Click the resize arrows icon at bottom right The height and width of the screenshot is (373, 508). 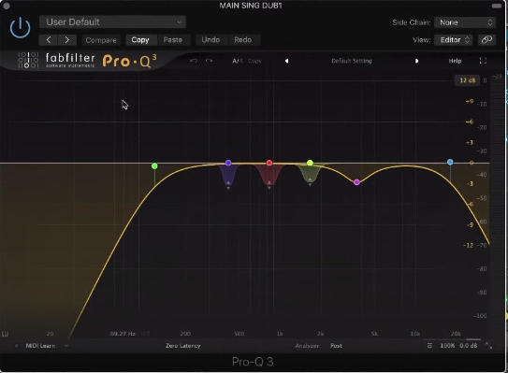489,346
